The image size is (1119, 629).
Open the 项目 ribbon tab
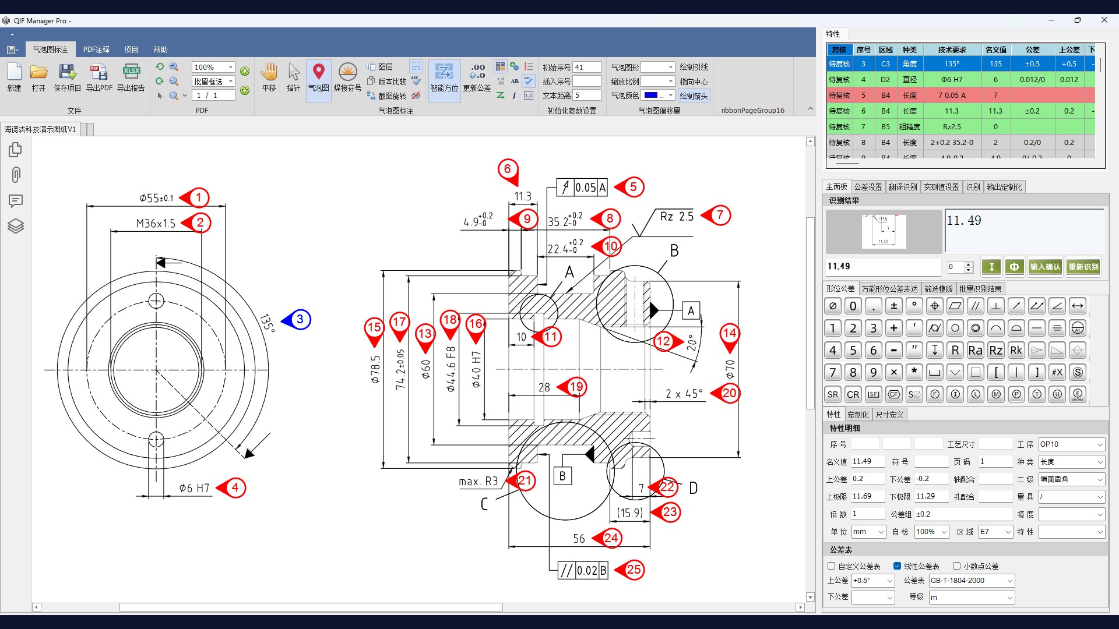(131, 50)
